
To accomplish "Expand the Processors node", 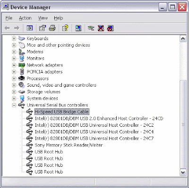I will click(14, 79).
